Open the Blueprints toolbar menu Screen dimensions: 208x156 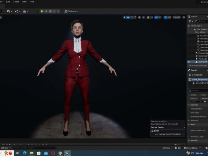[17, 11]
